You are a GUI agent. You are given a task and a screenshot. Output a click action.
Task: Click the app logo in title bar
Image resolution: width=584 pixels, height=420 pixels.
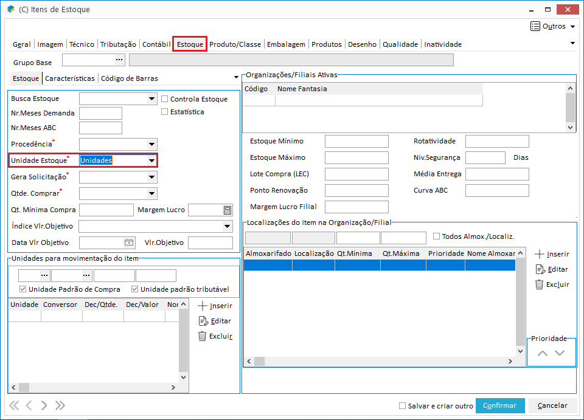click(11, 9)
